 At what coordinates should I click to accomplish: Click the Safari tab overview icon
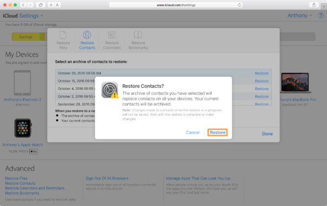pyautogui.click(x=41, y=5)
